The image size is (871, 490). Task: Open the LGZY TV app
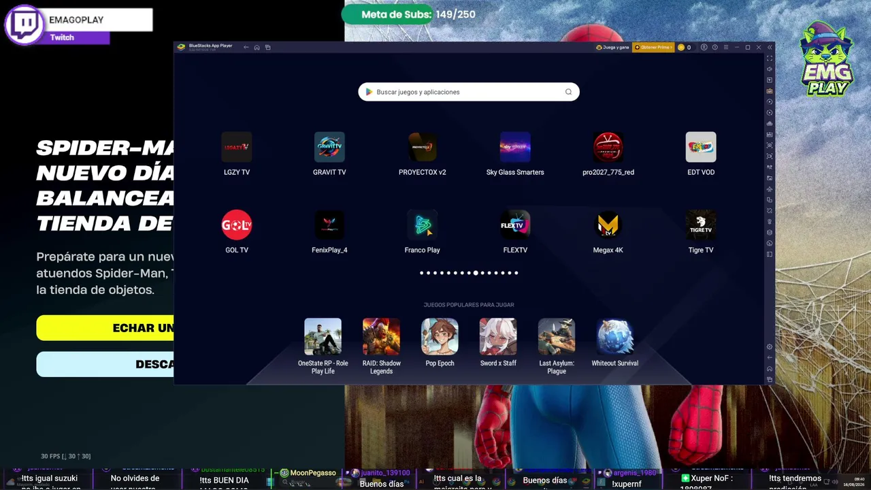(237, 147)
